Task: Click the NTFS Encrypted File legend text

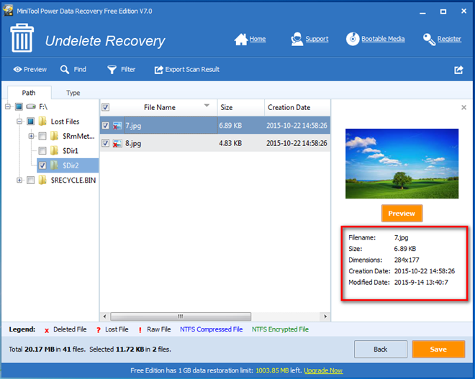Action: click(280, 329)
